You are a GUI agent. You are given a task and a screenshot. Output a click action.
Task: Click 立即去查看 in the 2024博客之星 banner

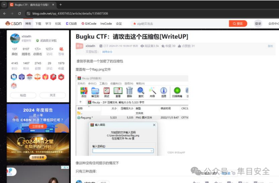click(38, 157)
